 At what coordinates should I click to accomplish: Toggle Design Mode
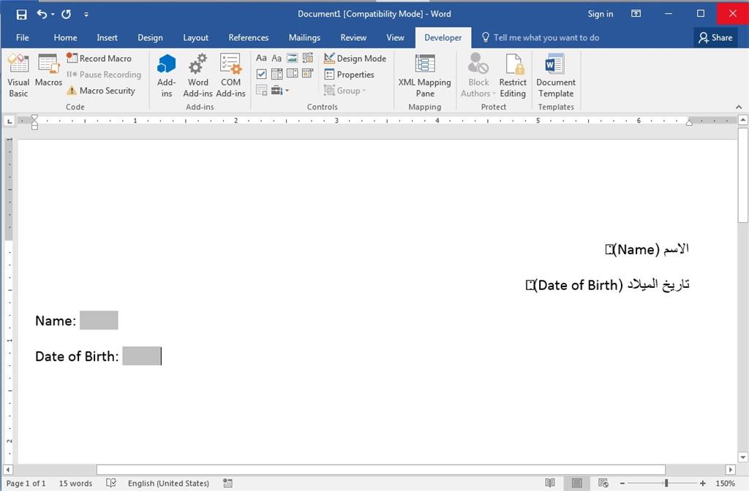(355, 58)
